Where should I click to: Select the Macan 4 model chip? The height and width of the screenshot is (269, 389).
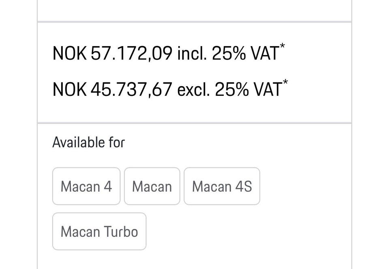point(86,186)
